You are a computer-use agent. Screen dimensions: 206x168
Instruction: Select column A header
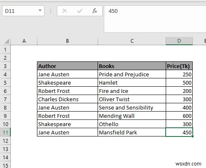(x=24, y=41)
